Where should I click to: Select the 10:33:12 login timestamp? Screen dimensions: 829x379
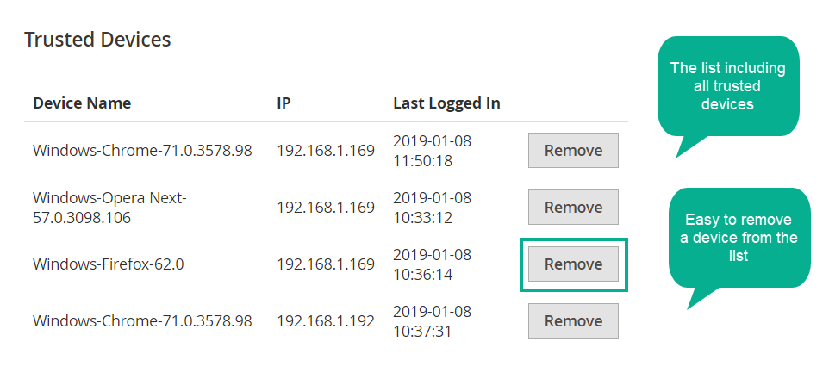click(432, 208)
